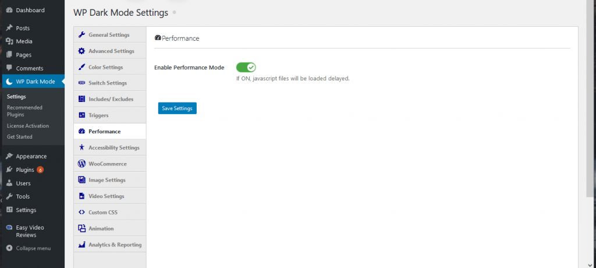This screenshot has height=268, width=596.
Task: Click the WooCommerce WordPress logo icon
Action: (x=81, y=164)
